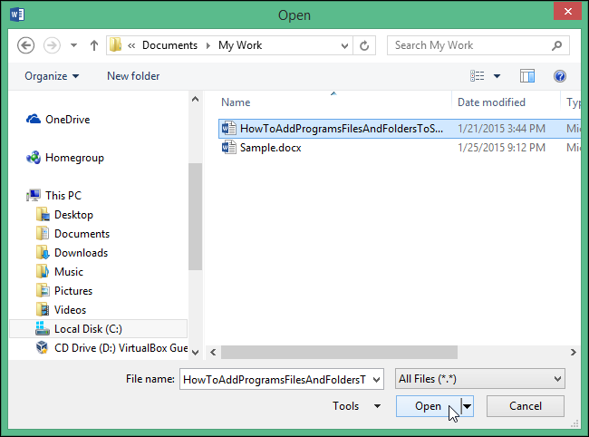Refresh the My Work folder
Viewport: 589px width, 437px height.
click(x=364, y=46)
